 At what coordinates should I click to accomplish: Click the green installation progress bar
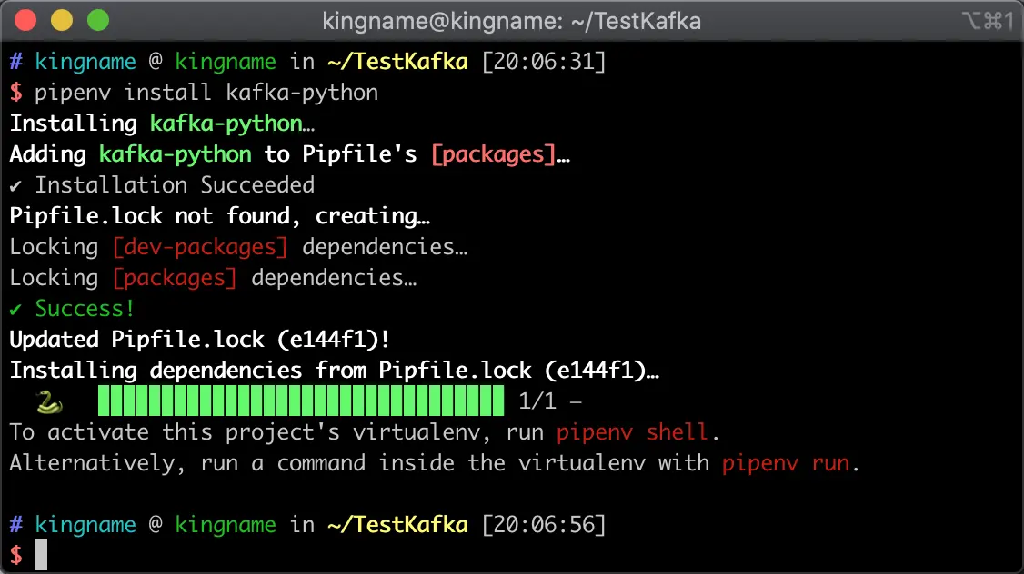(x=301, y=401)
